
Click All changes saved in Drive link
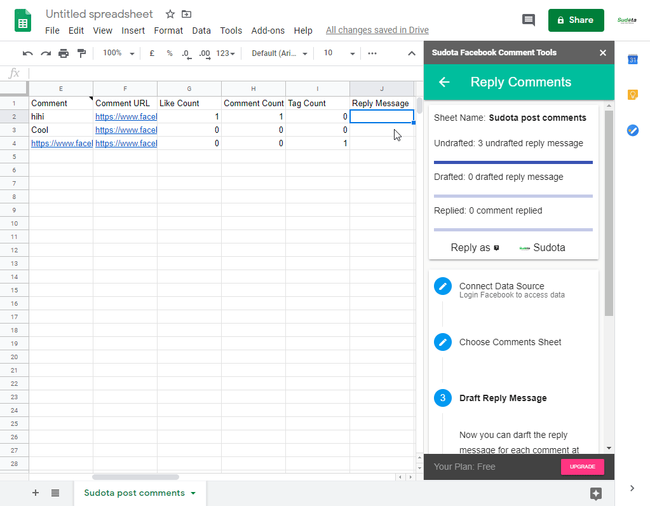377,30
